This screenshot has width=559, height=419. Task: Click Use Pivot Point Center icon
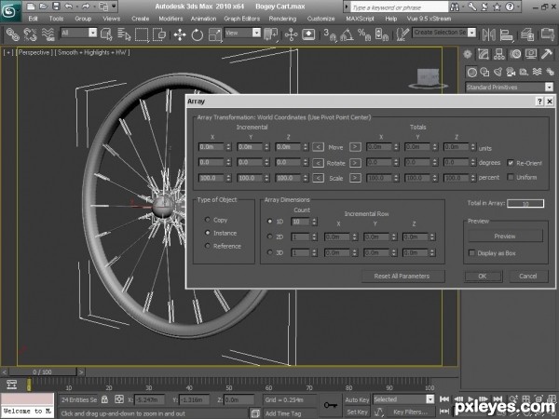click(x=271, y=34)
